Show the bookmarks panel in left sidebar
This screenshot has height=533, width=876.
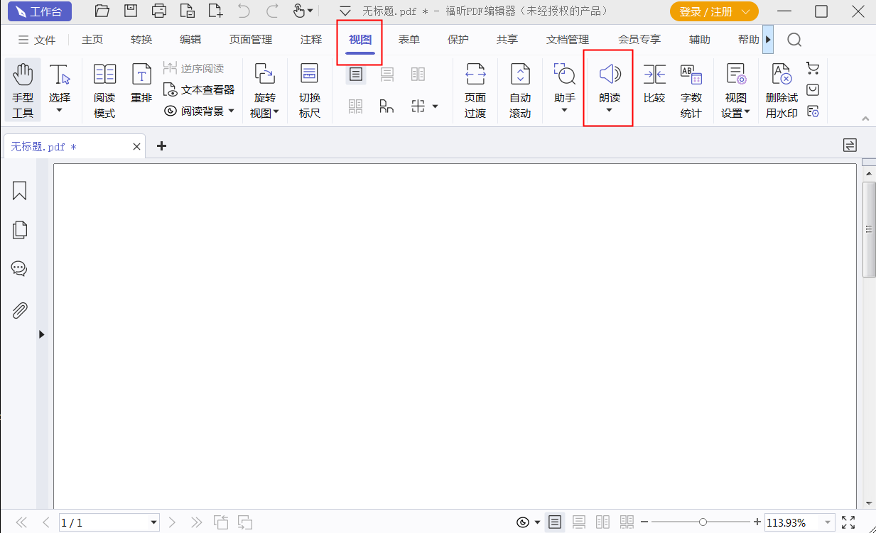tap(19, 190)
